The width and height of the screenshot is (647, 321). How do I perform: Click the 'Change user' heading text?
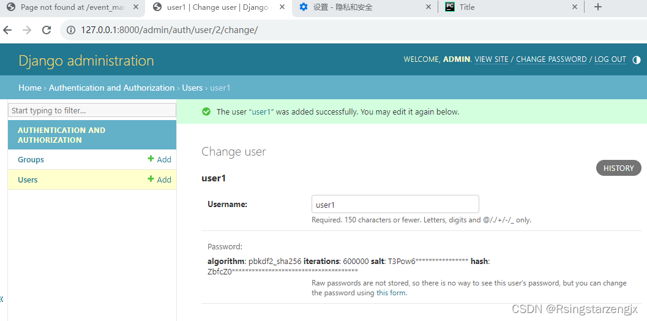[234, 152]
